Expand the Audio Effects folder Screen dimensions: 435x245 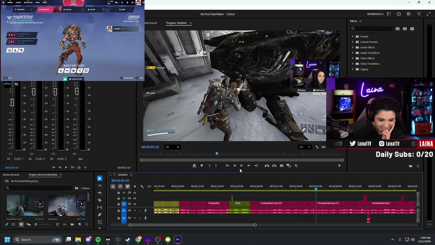coord(352,47)
